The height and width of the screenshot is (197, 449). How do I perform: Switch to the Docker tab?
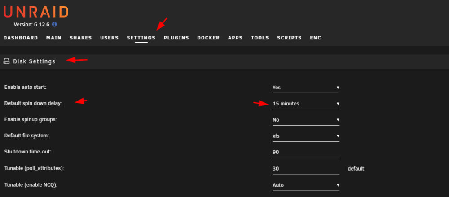(x=208, y=38)
